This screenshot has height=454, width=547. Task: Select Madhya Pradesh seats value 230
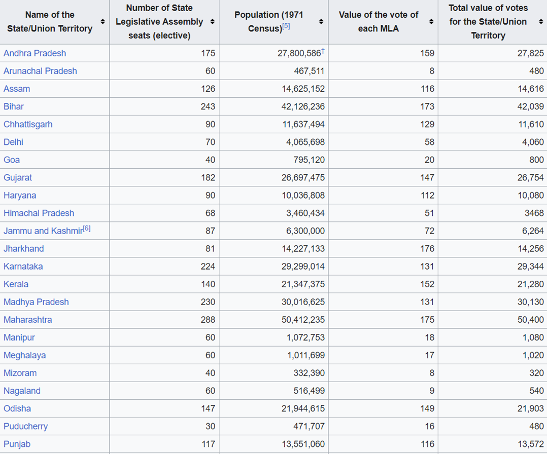point(208,302)
